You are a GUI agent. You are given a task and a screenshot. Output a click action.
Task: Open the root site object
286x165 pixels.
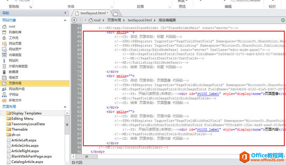(12, 27)
